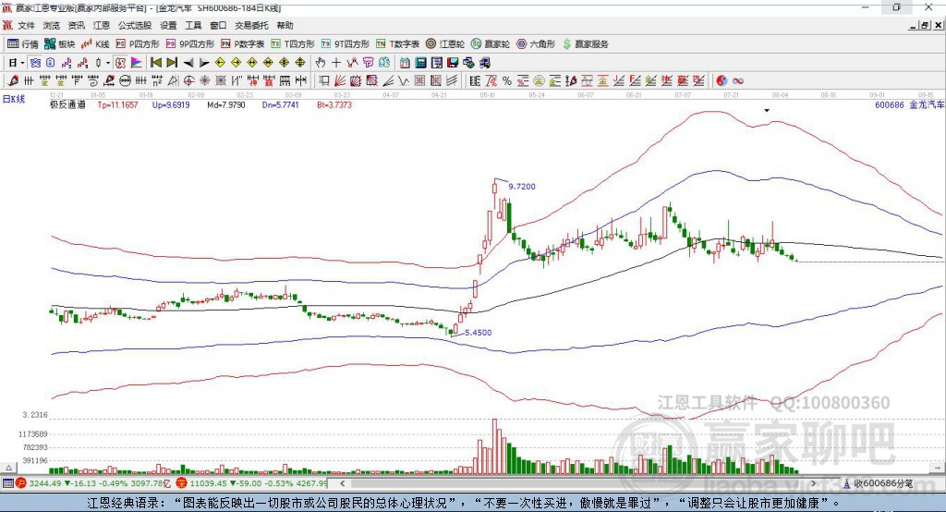Select the red circular target tool
Screen dimensions: 946x512
[x=188, y=80]
